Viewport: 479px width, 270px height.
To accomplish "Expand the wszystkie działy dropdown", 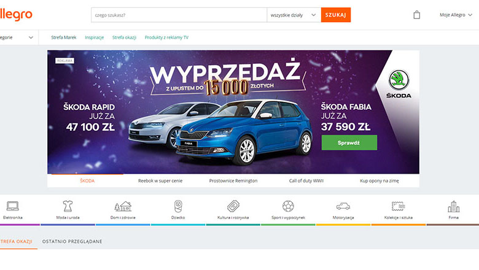I will click(x=294, y=15).
